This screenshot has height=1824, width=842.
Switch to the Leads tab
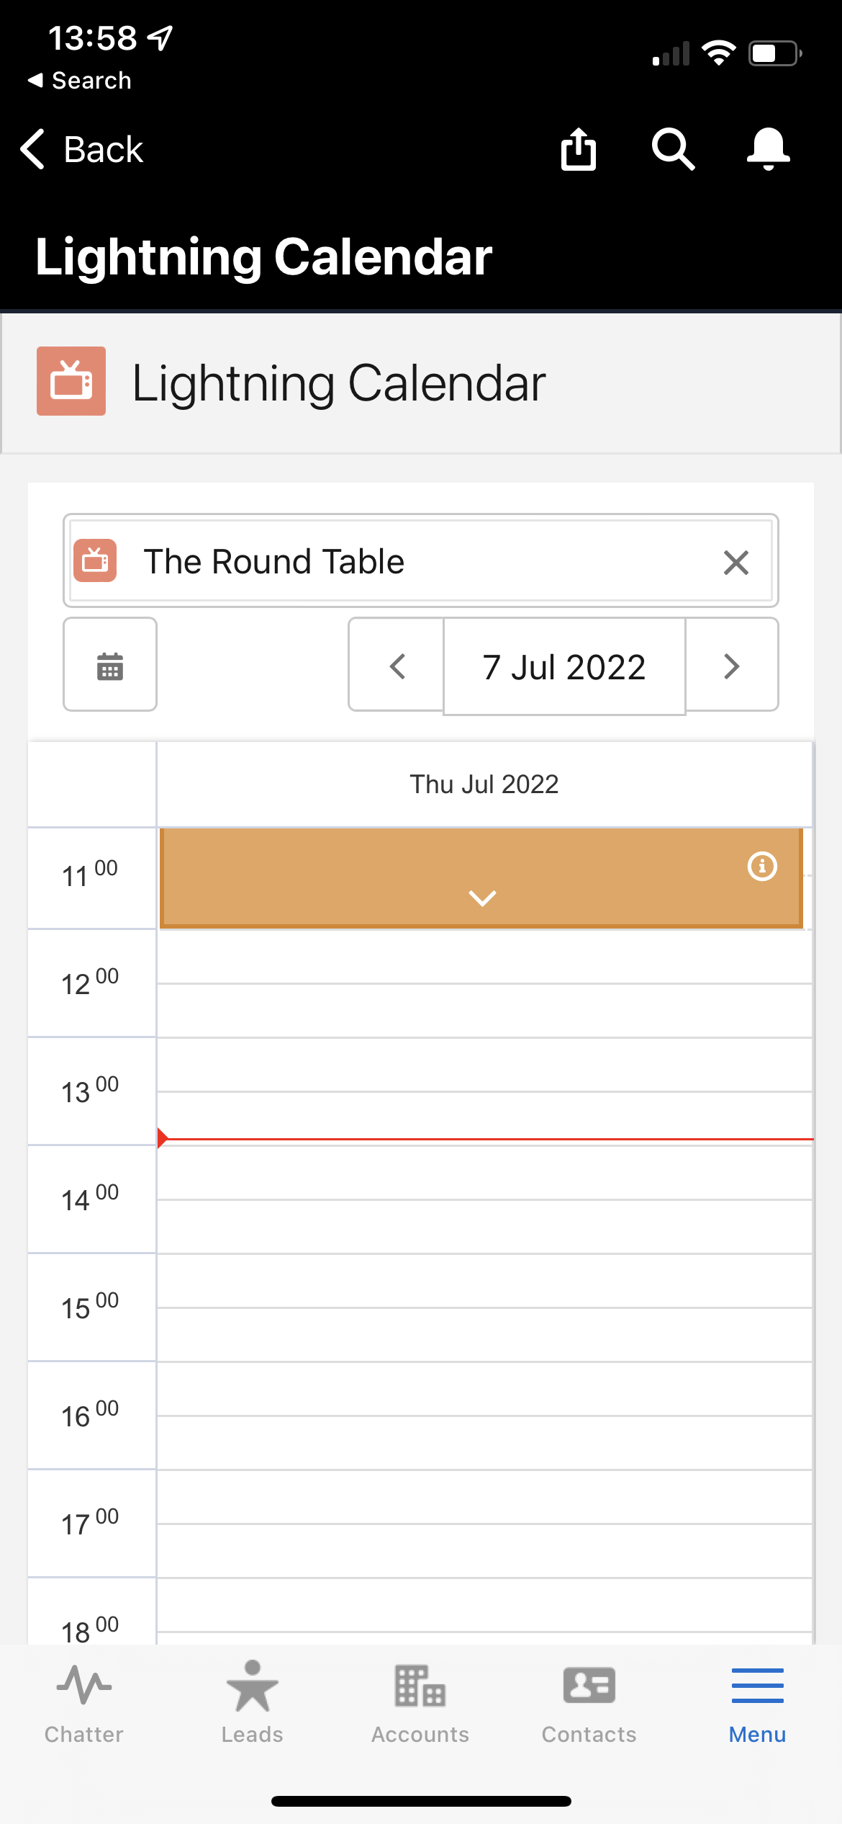pos(252,1702)
